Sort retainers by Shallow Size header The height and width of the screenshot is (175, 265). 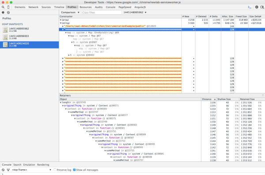(228, 99)
